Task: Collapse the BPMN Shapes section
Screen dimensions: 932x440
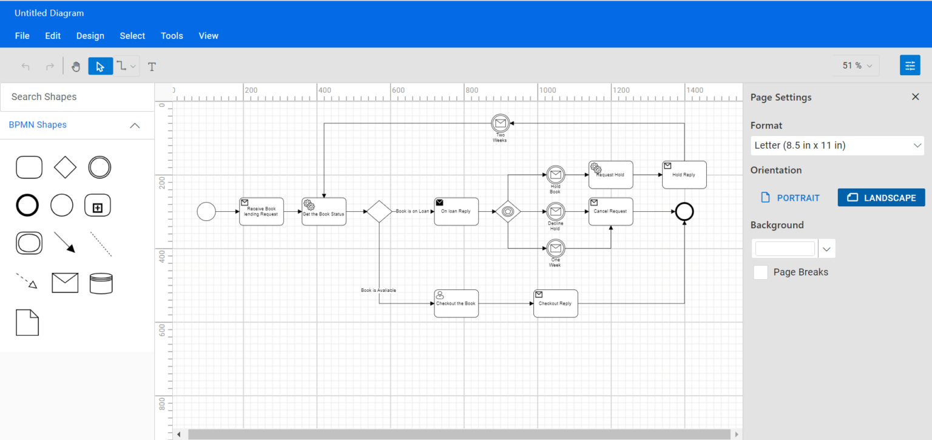Action: coord(135,126)
